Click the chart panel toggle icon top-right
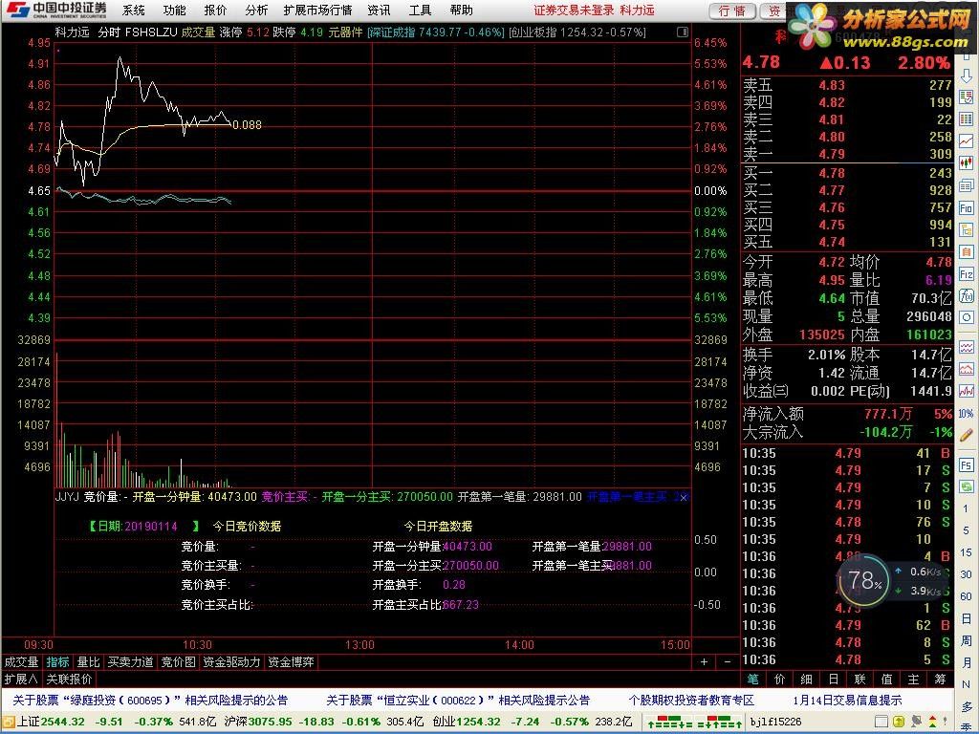The width and height of the screenshot is (979, 734). tap(683, 32)
